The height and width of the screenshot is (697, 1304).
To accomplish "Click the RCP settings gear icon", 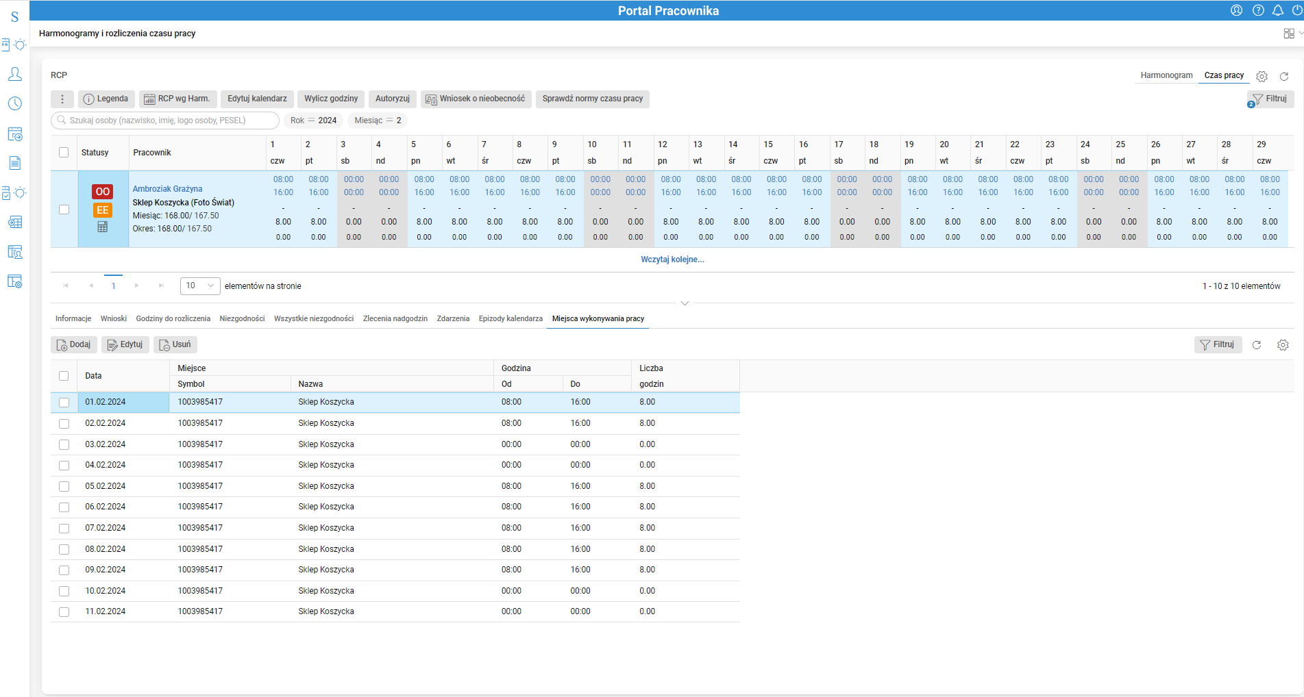I will tap(1262, 76).
